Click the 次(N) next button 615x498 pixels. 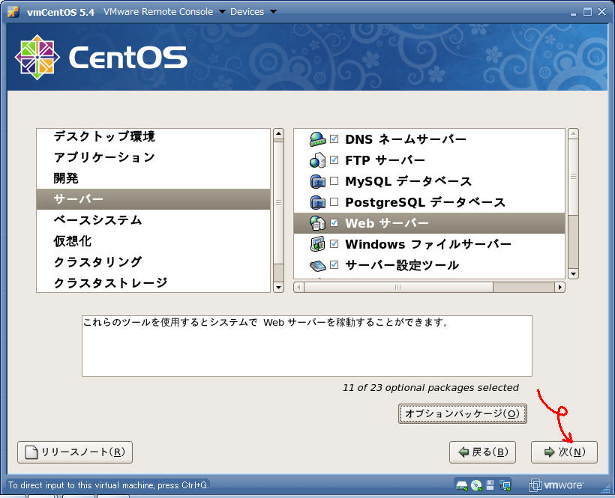pyautogui.click(x=564, y=452)
